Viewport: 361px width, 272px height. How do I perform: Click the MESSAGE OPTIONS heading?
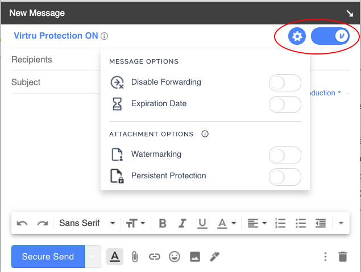pos(144,61)
